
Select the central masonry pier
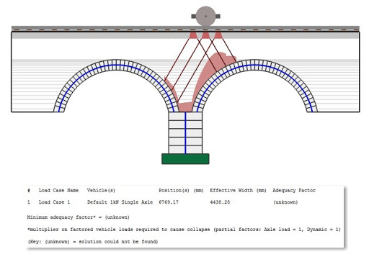pyautogui.click(x=185, y=133)
